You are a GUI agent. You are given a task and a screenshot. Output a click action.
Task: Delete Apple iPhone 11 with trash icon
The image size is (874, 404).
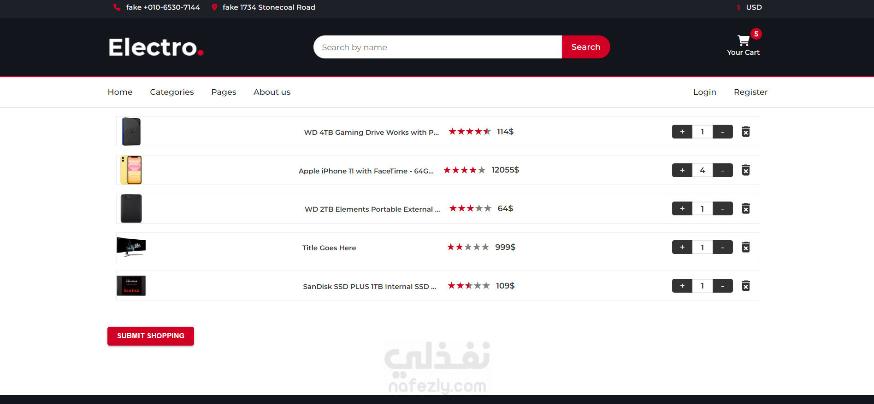[746, 170]
